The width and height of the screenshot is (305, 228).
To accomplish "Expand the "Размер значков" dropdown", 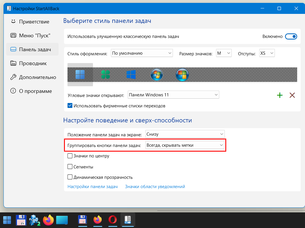I will pyautogui.click(x=224, y=53).
